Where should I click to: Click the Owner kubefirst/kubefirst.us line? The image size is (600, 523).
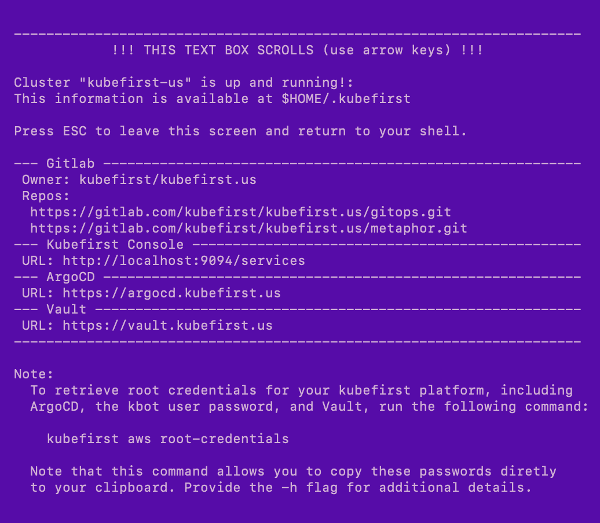coord(139,180)
